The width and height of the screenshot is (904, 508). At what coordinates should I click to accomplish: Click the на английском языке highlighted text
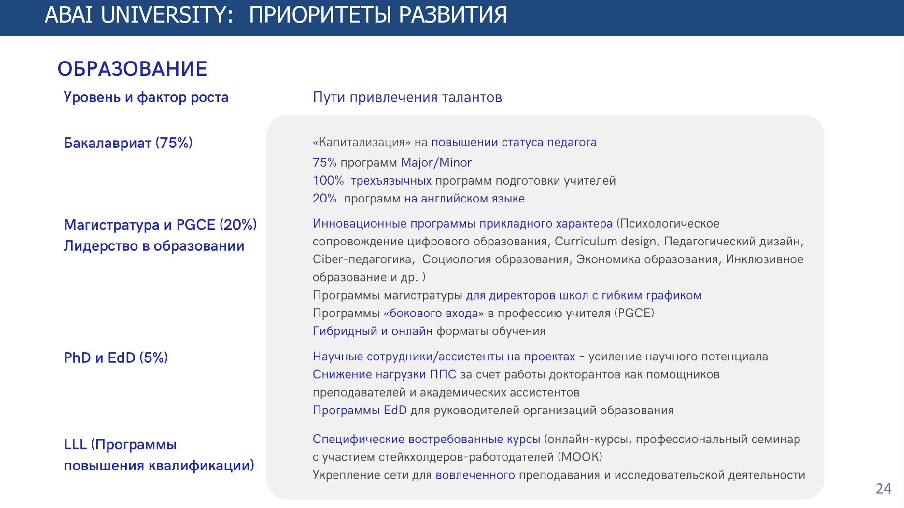tap(464, 199)
